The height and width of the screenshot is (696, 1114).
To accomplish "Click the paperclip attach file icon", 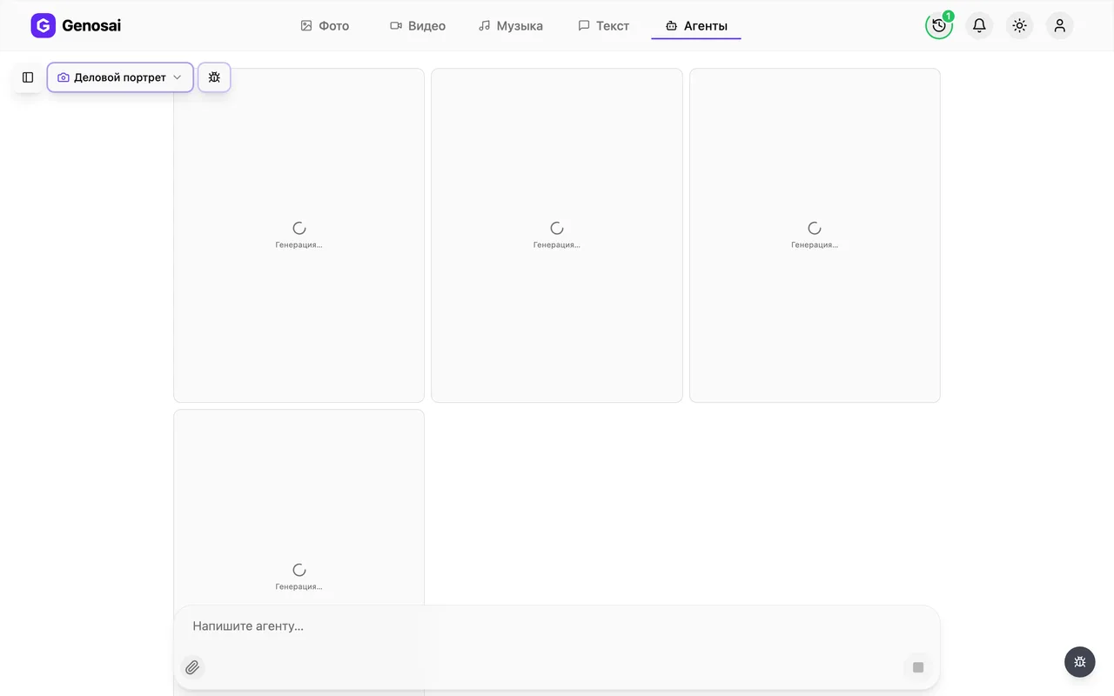I will click(x=192, y=667).
